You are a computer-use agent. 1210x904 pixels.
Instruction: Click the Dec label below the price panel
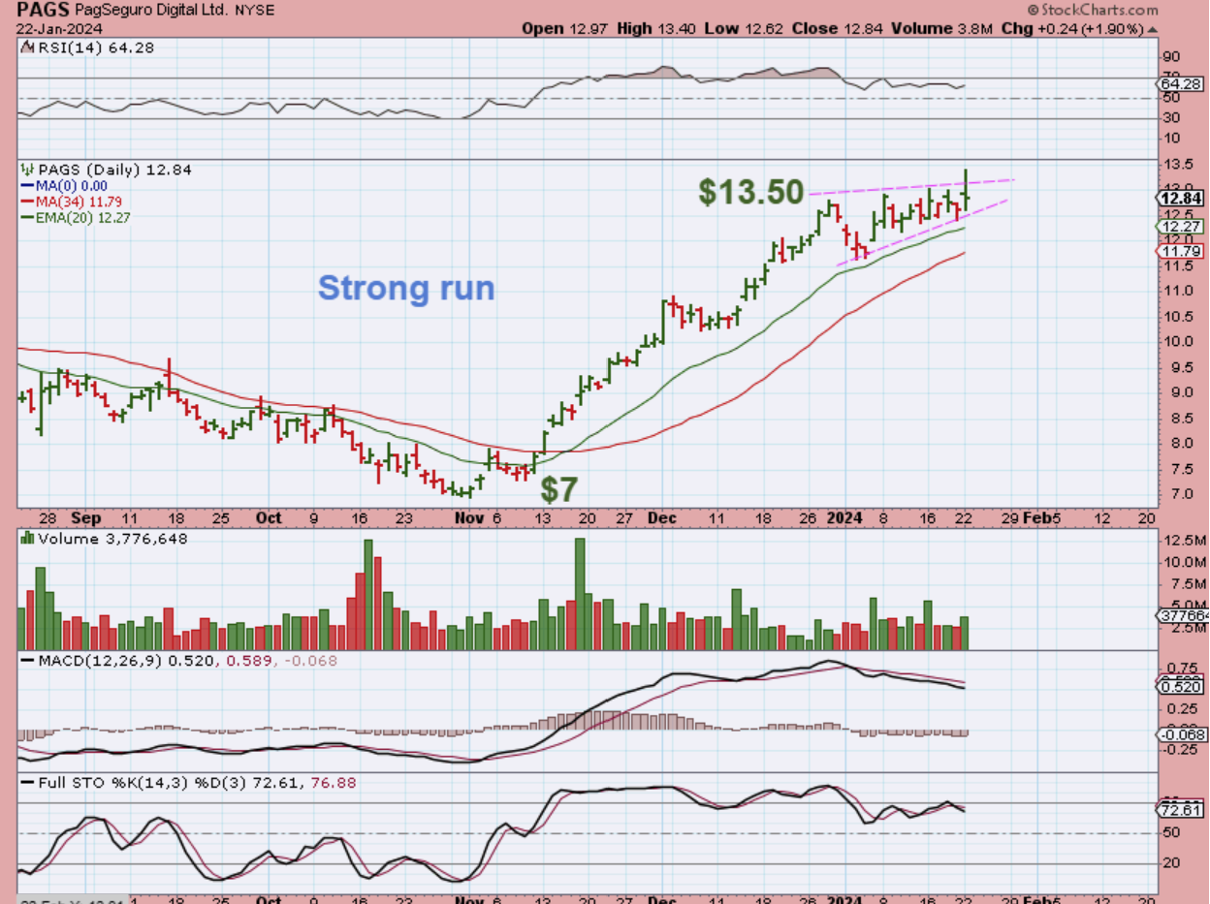coord(662,518)
